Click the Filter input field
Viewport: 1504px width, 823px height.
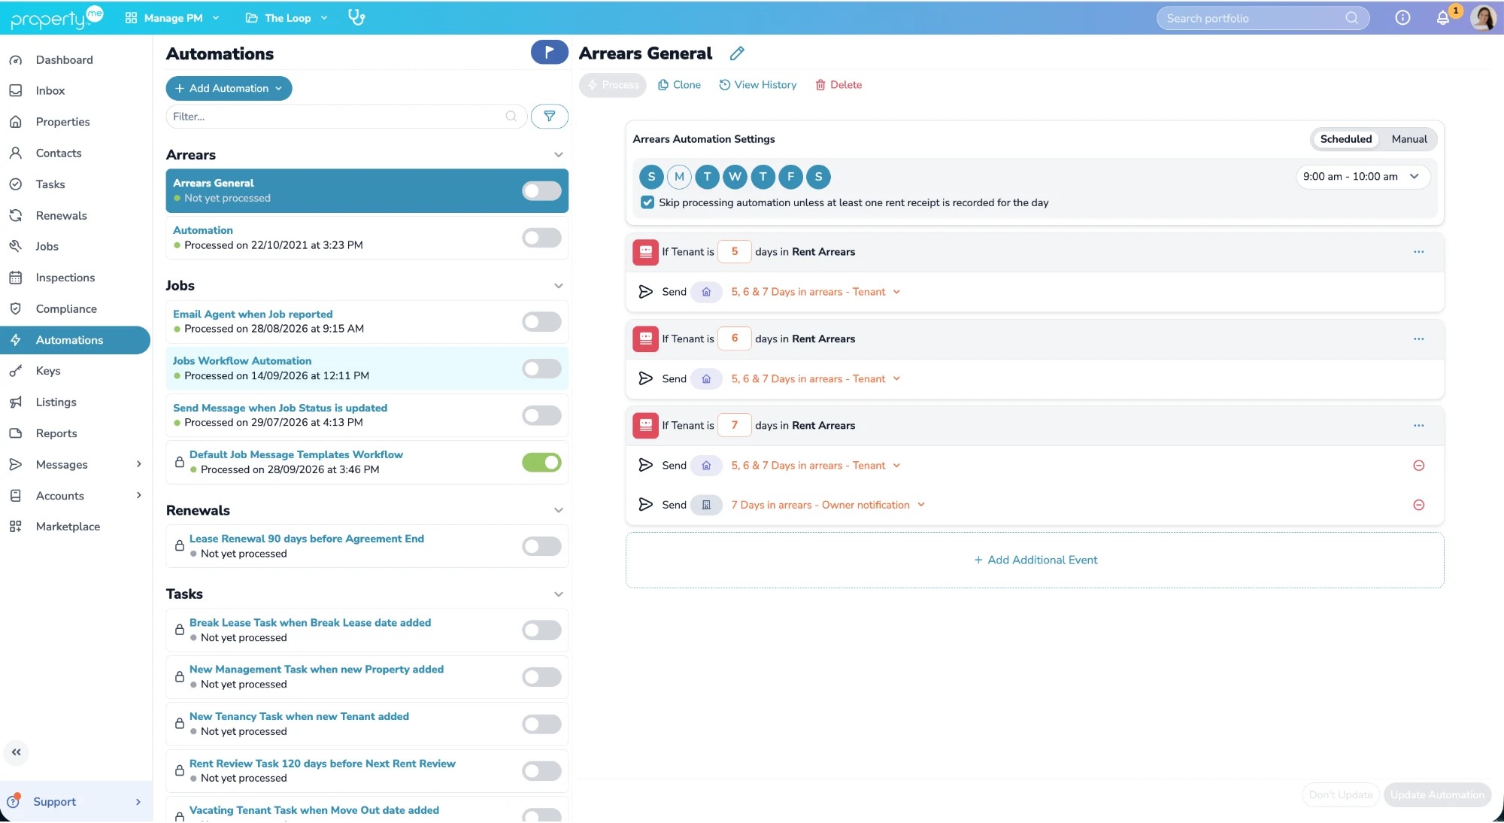346,116
